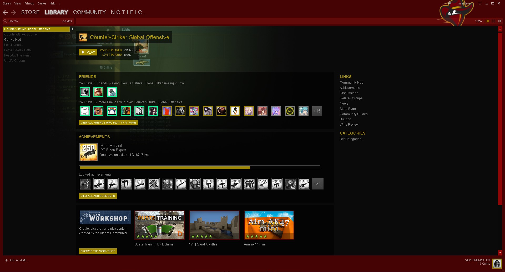Click View All Friends Who Play This Game
This screenshot has width=505, height=272.
pyautogui.click(x=108, y=122)
